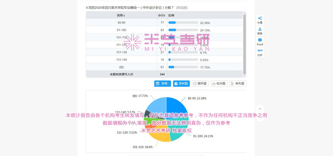Click the 131-140 option row label
This screenshot has height=156, width=333.
(x=122, y=60)
